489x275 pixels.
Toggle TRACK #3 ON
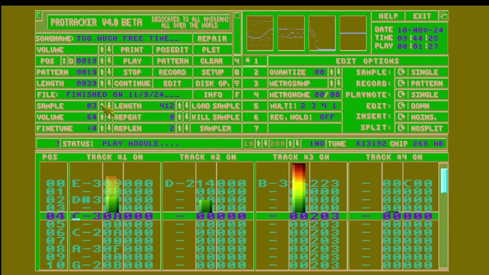(301, 157)
